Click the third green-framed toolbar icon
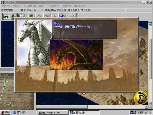The image size is (153, 115). coord(22,15)
